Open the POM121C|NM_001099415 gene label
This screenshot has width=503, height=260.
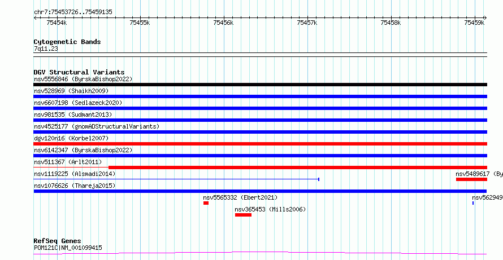[68, 248]
